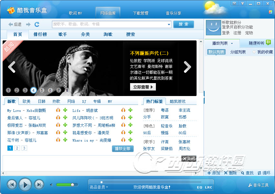
Task: Start playback with the Play button
Action: tap(25, 185)
